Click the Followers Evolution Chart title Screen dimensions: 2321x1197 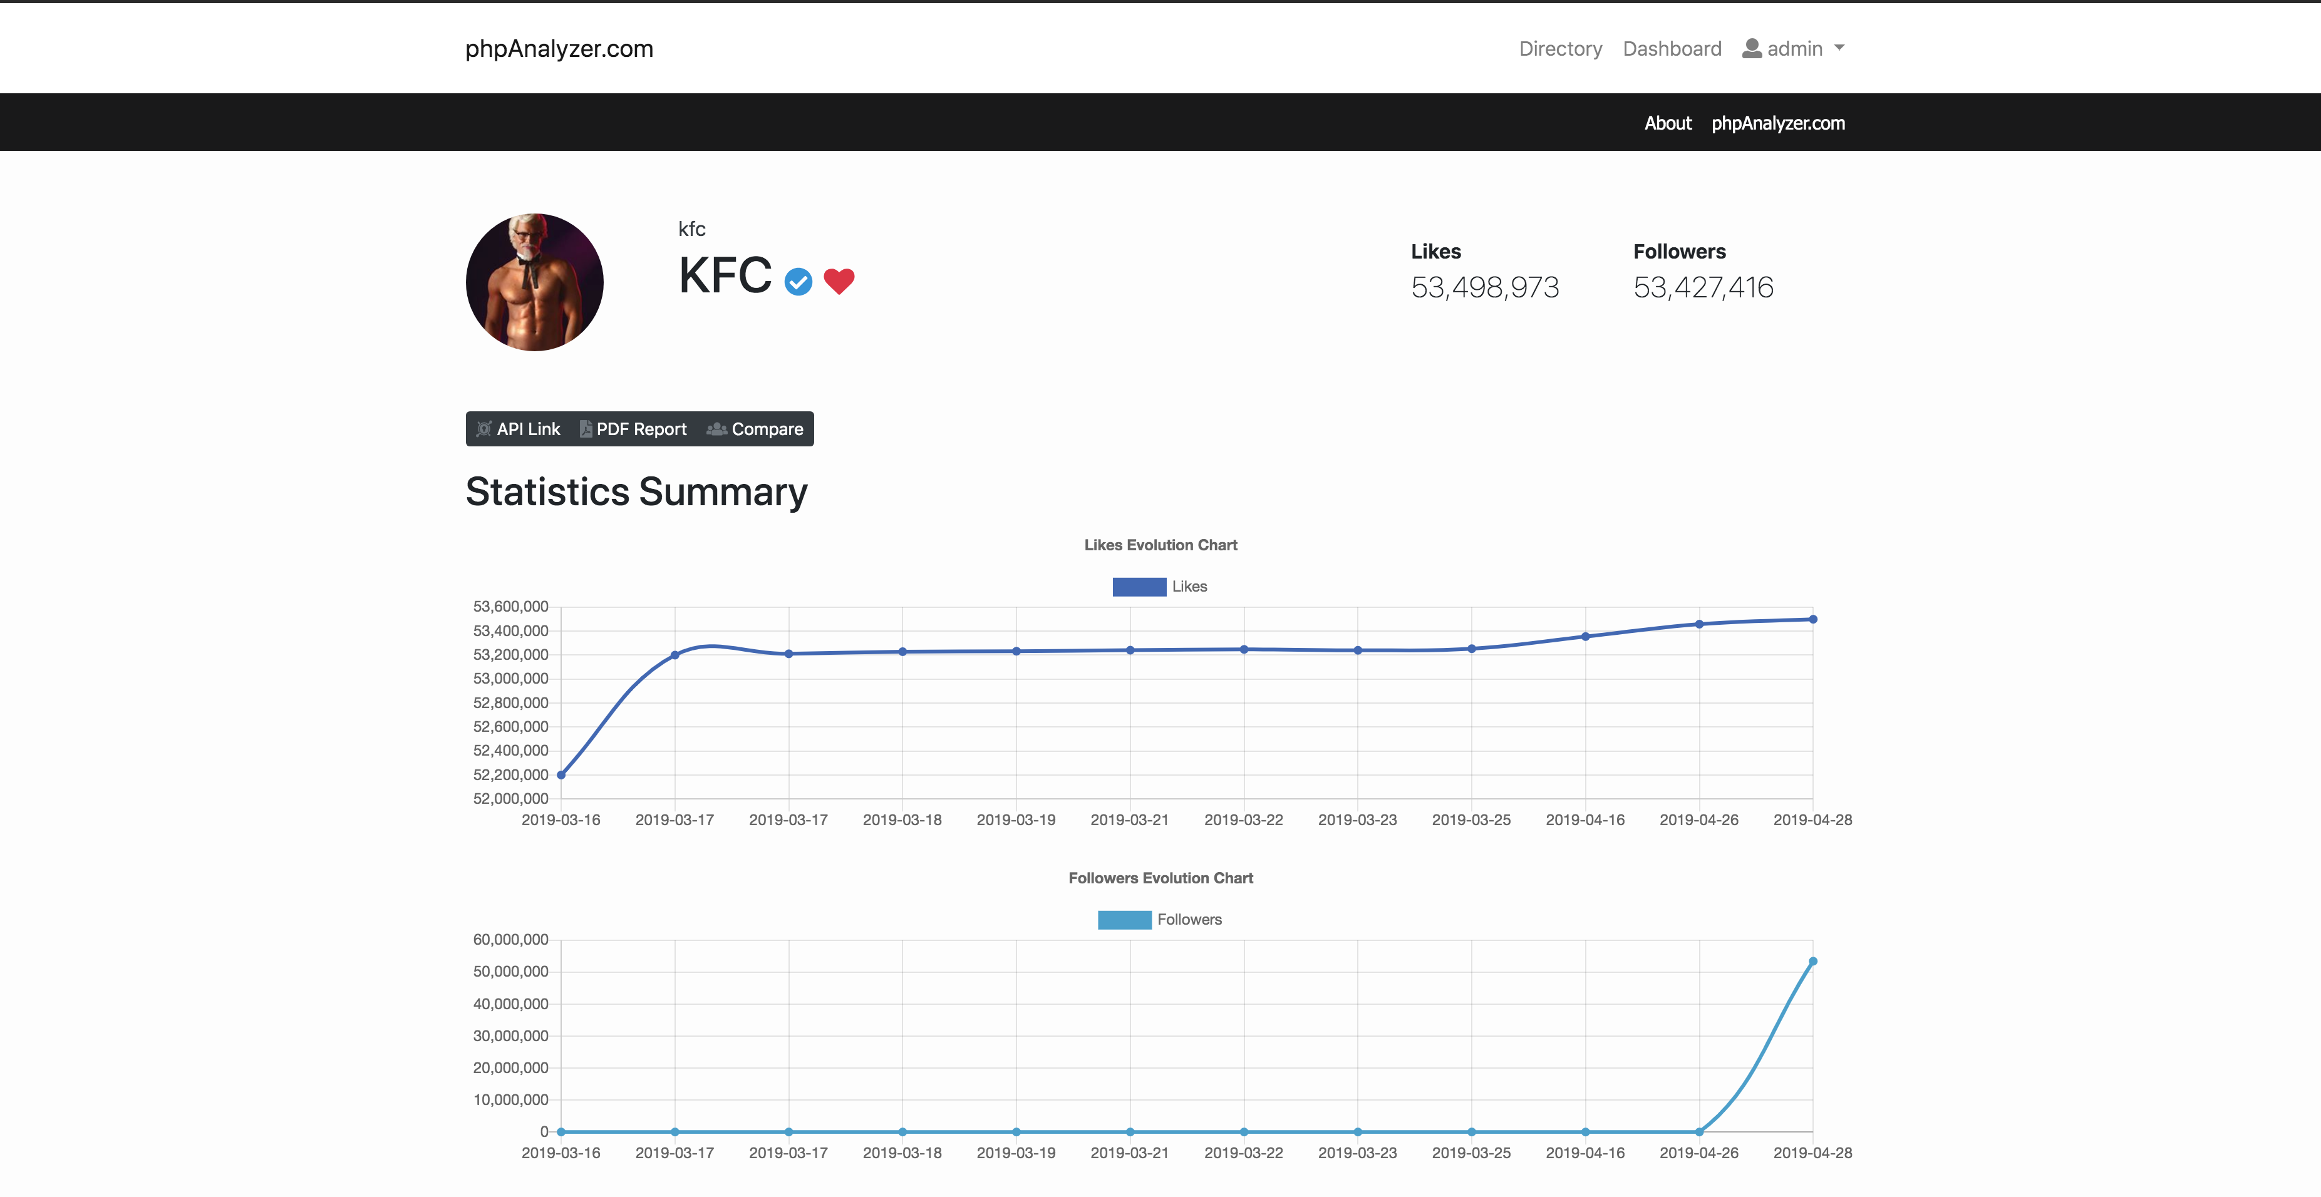[x=1160, y=878]
